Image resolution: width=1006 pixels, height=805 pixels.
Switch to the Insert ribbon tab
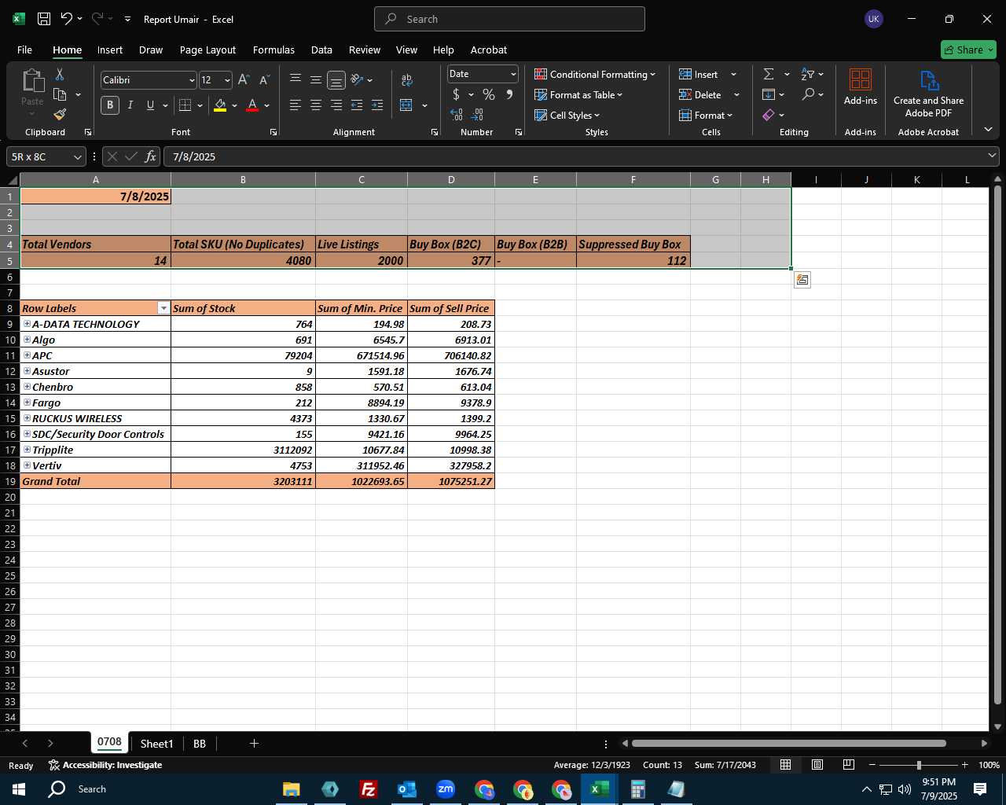pos(110,50)
